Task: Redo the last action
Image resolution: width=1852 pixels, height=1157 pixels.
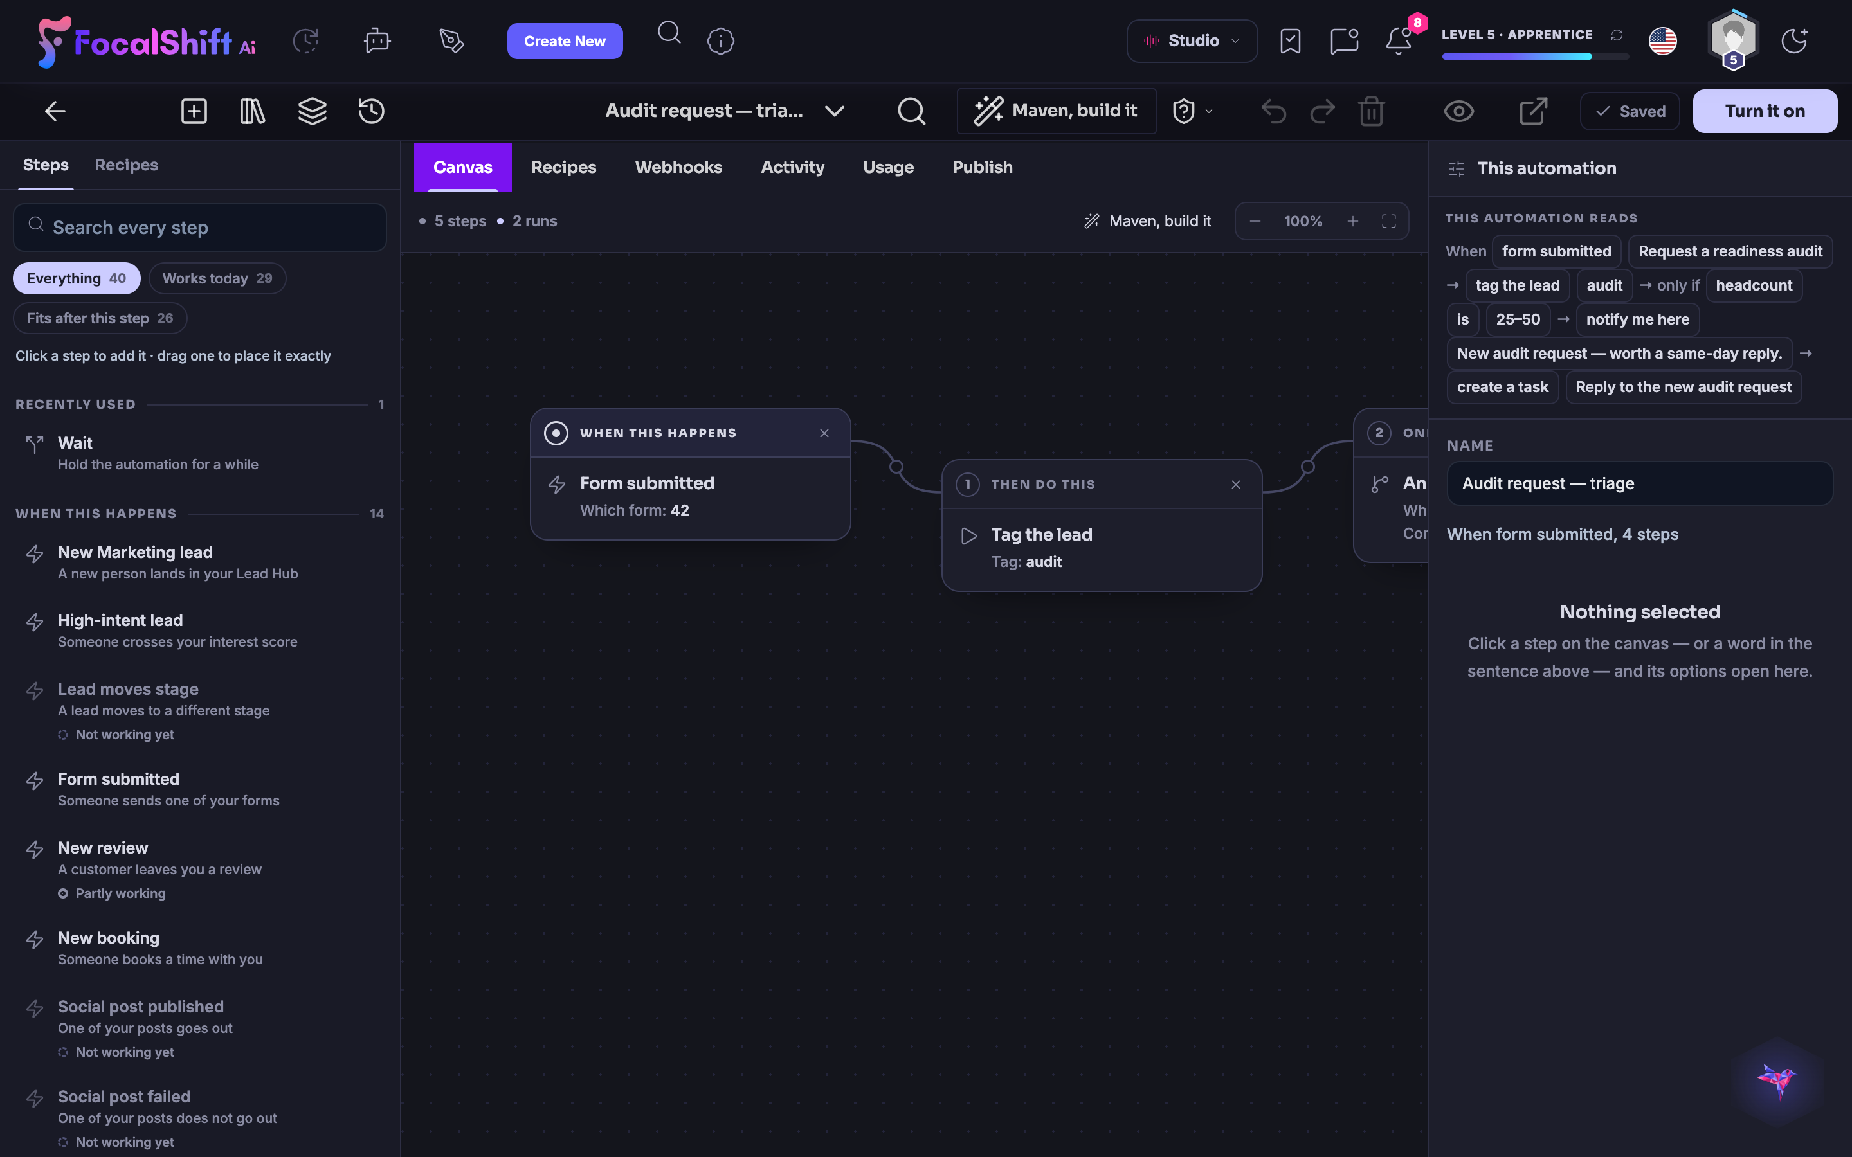Action: (x=1321, y=111)
